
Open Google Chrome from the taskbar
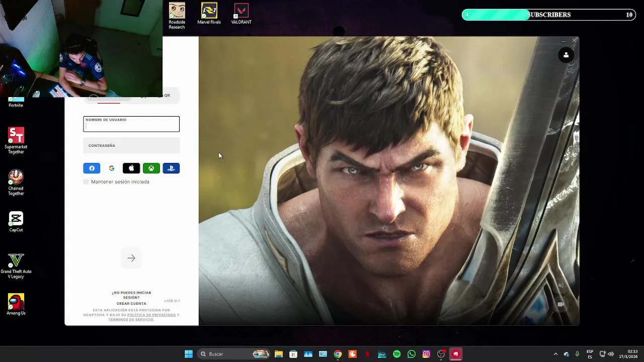[x=338, y=354]
